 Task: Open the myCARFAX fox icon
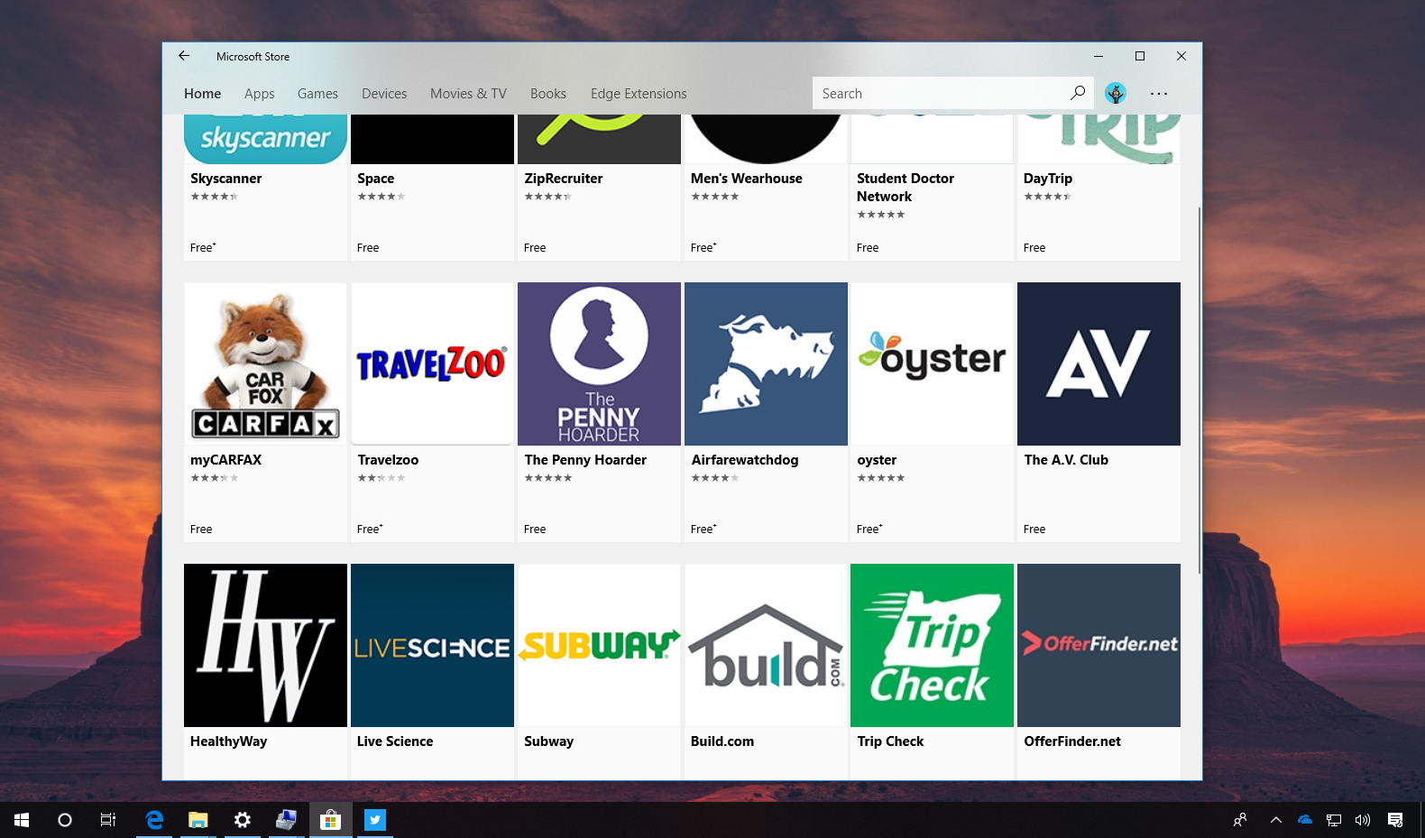tap(265, 364)
